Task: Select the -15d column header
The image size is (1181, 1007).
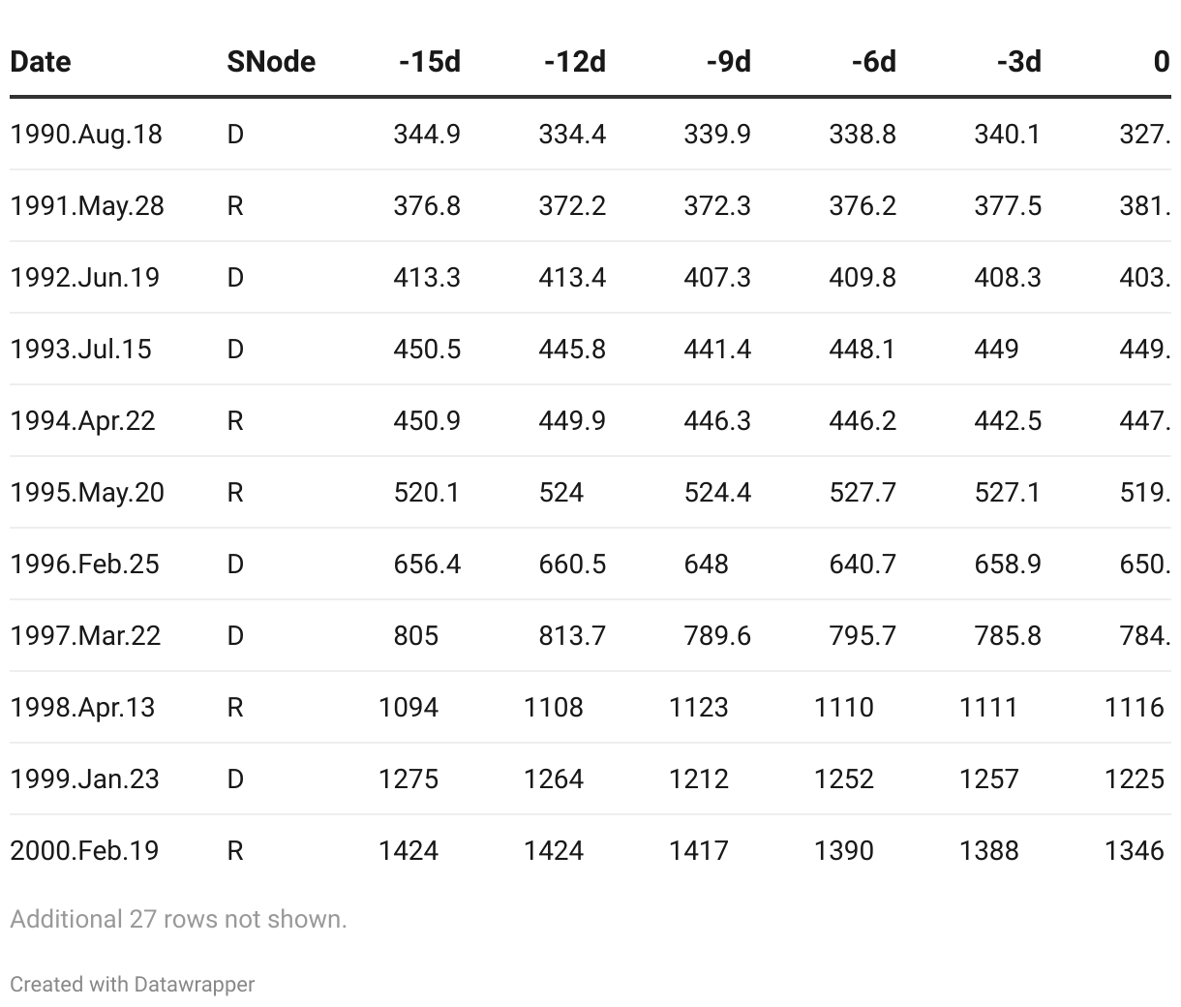Action: pos(429,62)
